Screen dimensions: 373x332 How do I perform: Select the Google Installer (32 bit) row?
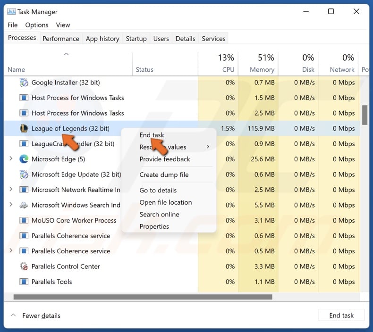pyautogui.click(x=182, y=83)
